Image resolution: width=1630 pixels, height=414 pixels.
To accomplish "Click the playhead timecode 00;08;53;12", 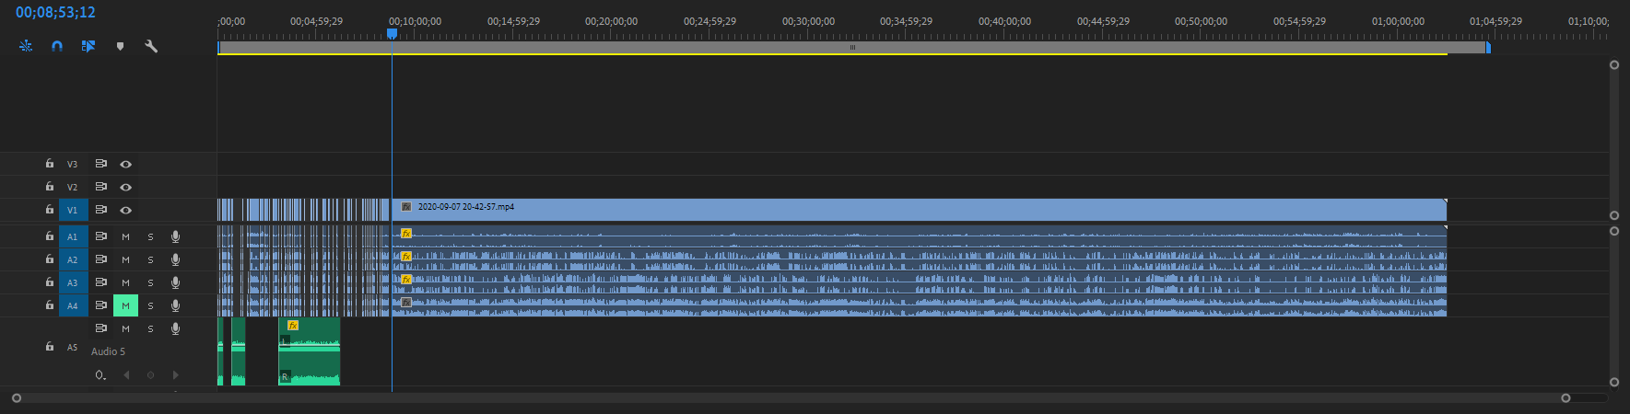I will (x=55, y=13).
